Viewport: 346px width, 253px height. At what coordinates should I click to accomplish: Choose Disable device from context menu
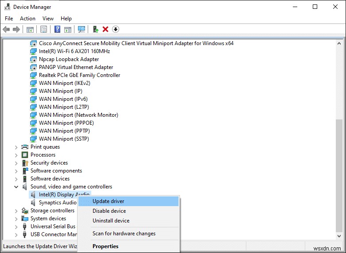pyautogui.click(x=128, y=211)
